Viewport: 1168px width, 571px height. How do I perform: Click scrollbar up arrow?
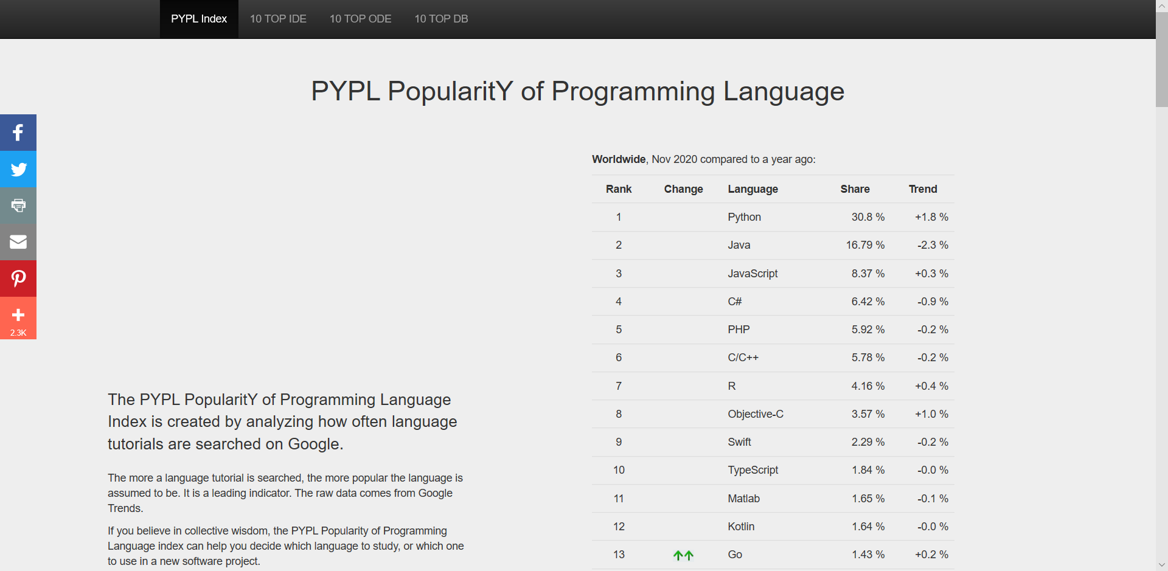point(1162,5)
